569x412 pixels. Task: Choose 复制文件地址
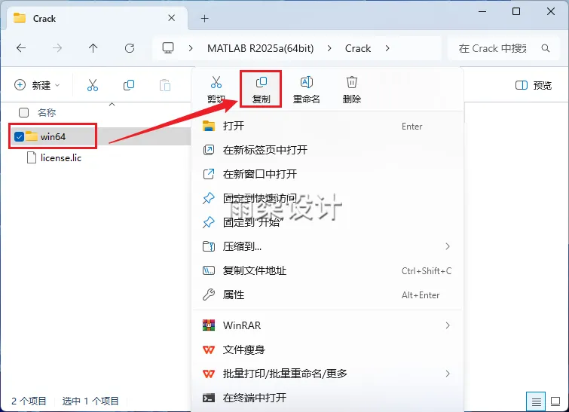point(327,270)
